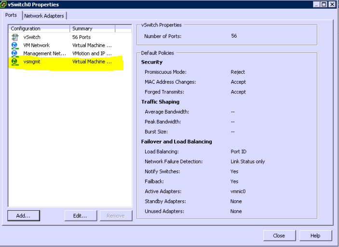Click the vSwitch icon in the list
Screen dimensions: 339x247
coord(14,37)
